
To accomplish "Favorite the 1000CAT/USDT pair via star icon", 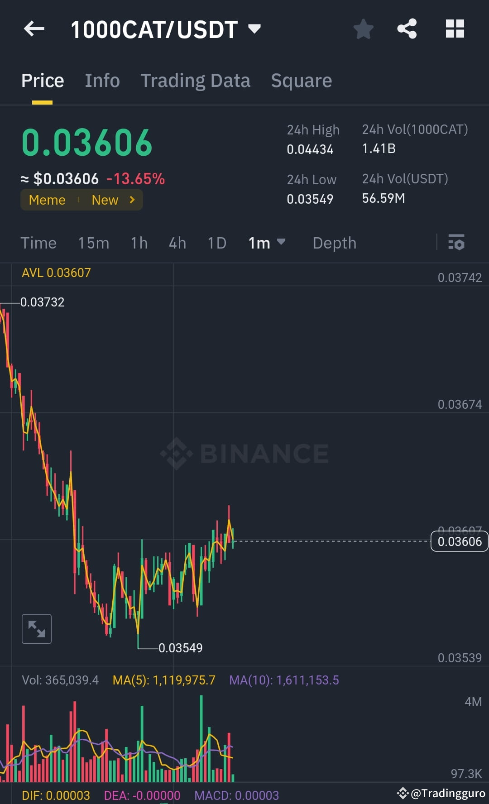I will (363, 29).
